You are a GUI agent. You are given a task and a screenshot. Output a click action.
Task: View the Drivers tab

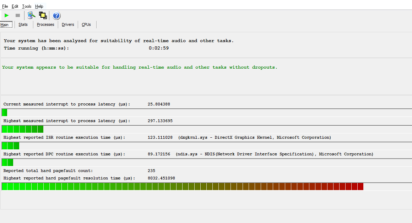(x=68, y=25)
